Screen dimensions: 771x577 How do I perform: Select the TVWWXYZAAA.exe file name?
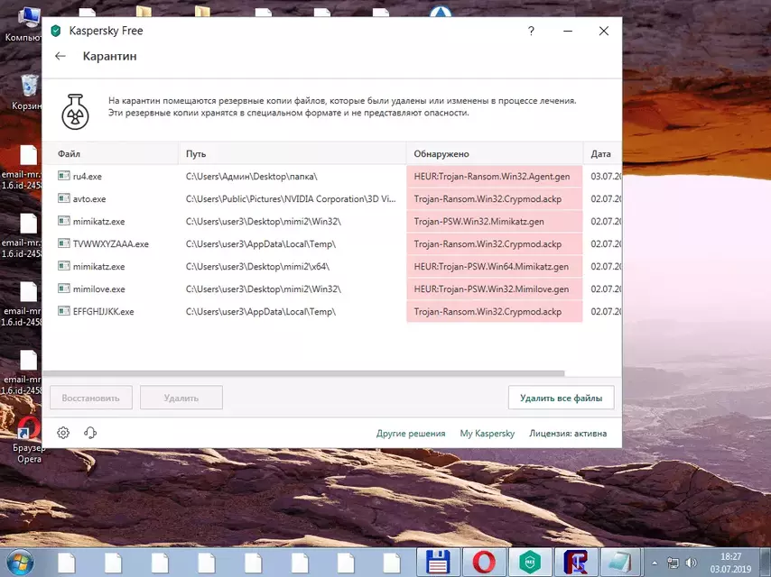point(111,244)
